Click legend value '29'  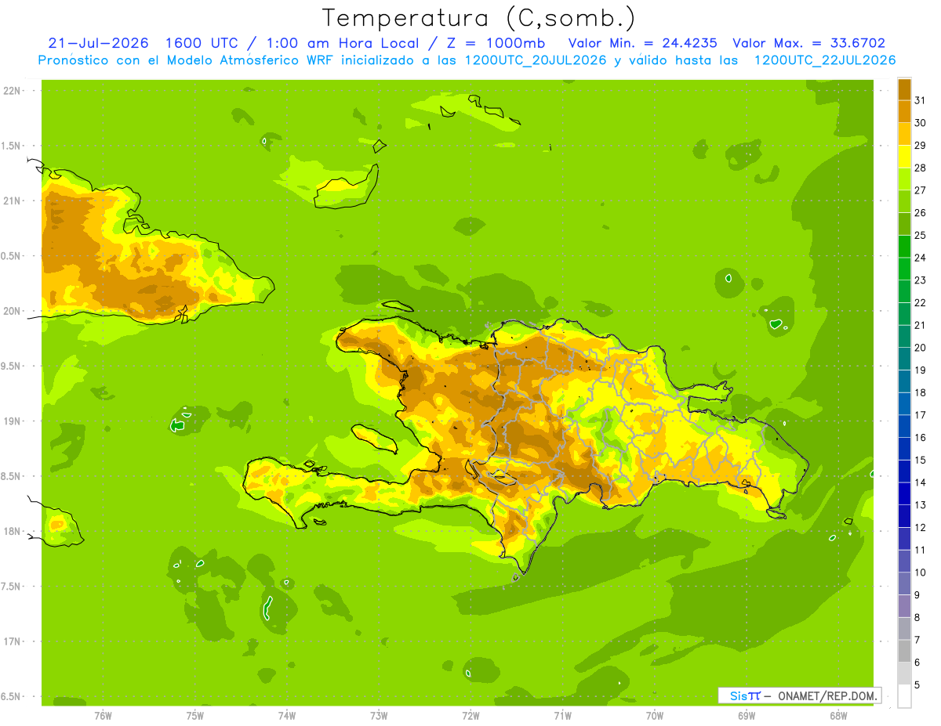pos(920,146)
